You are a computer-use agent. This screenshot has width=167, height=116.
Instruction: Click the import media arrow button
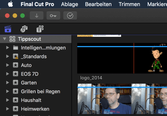coord(37,16)
